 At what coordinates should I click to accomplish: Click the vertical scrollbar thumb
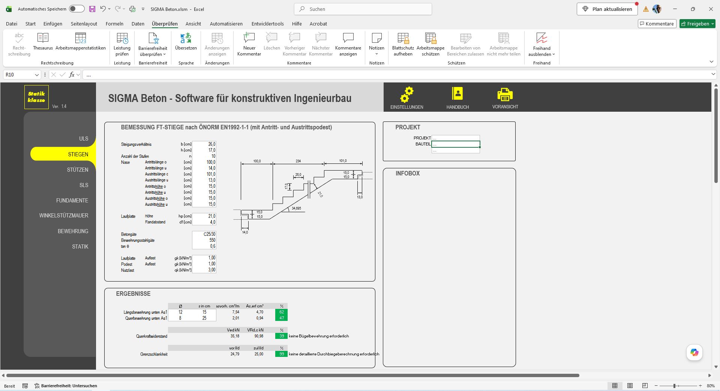(716, 136)
